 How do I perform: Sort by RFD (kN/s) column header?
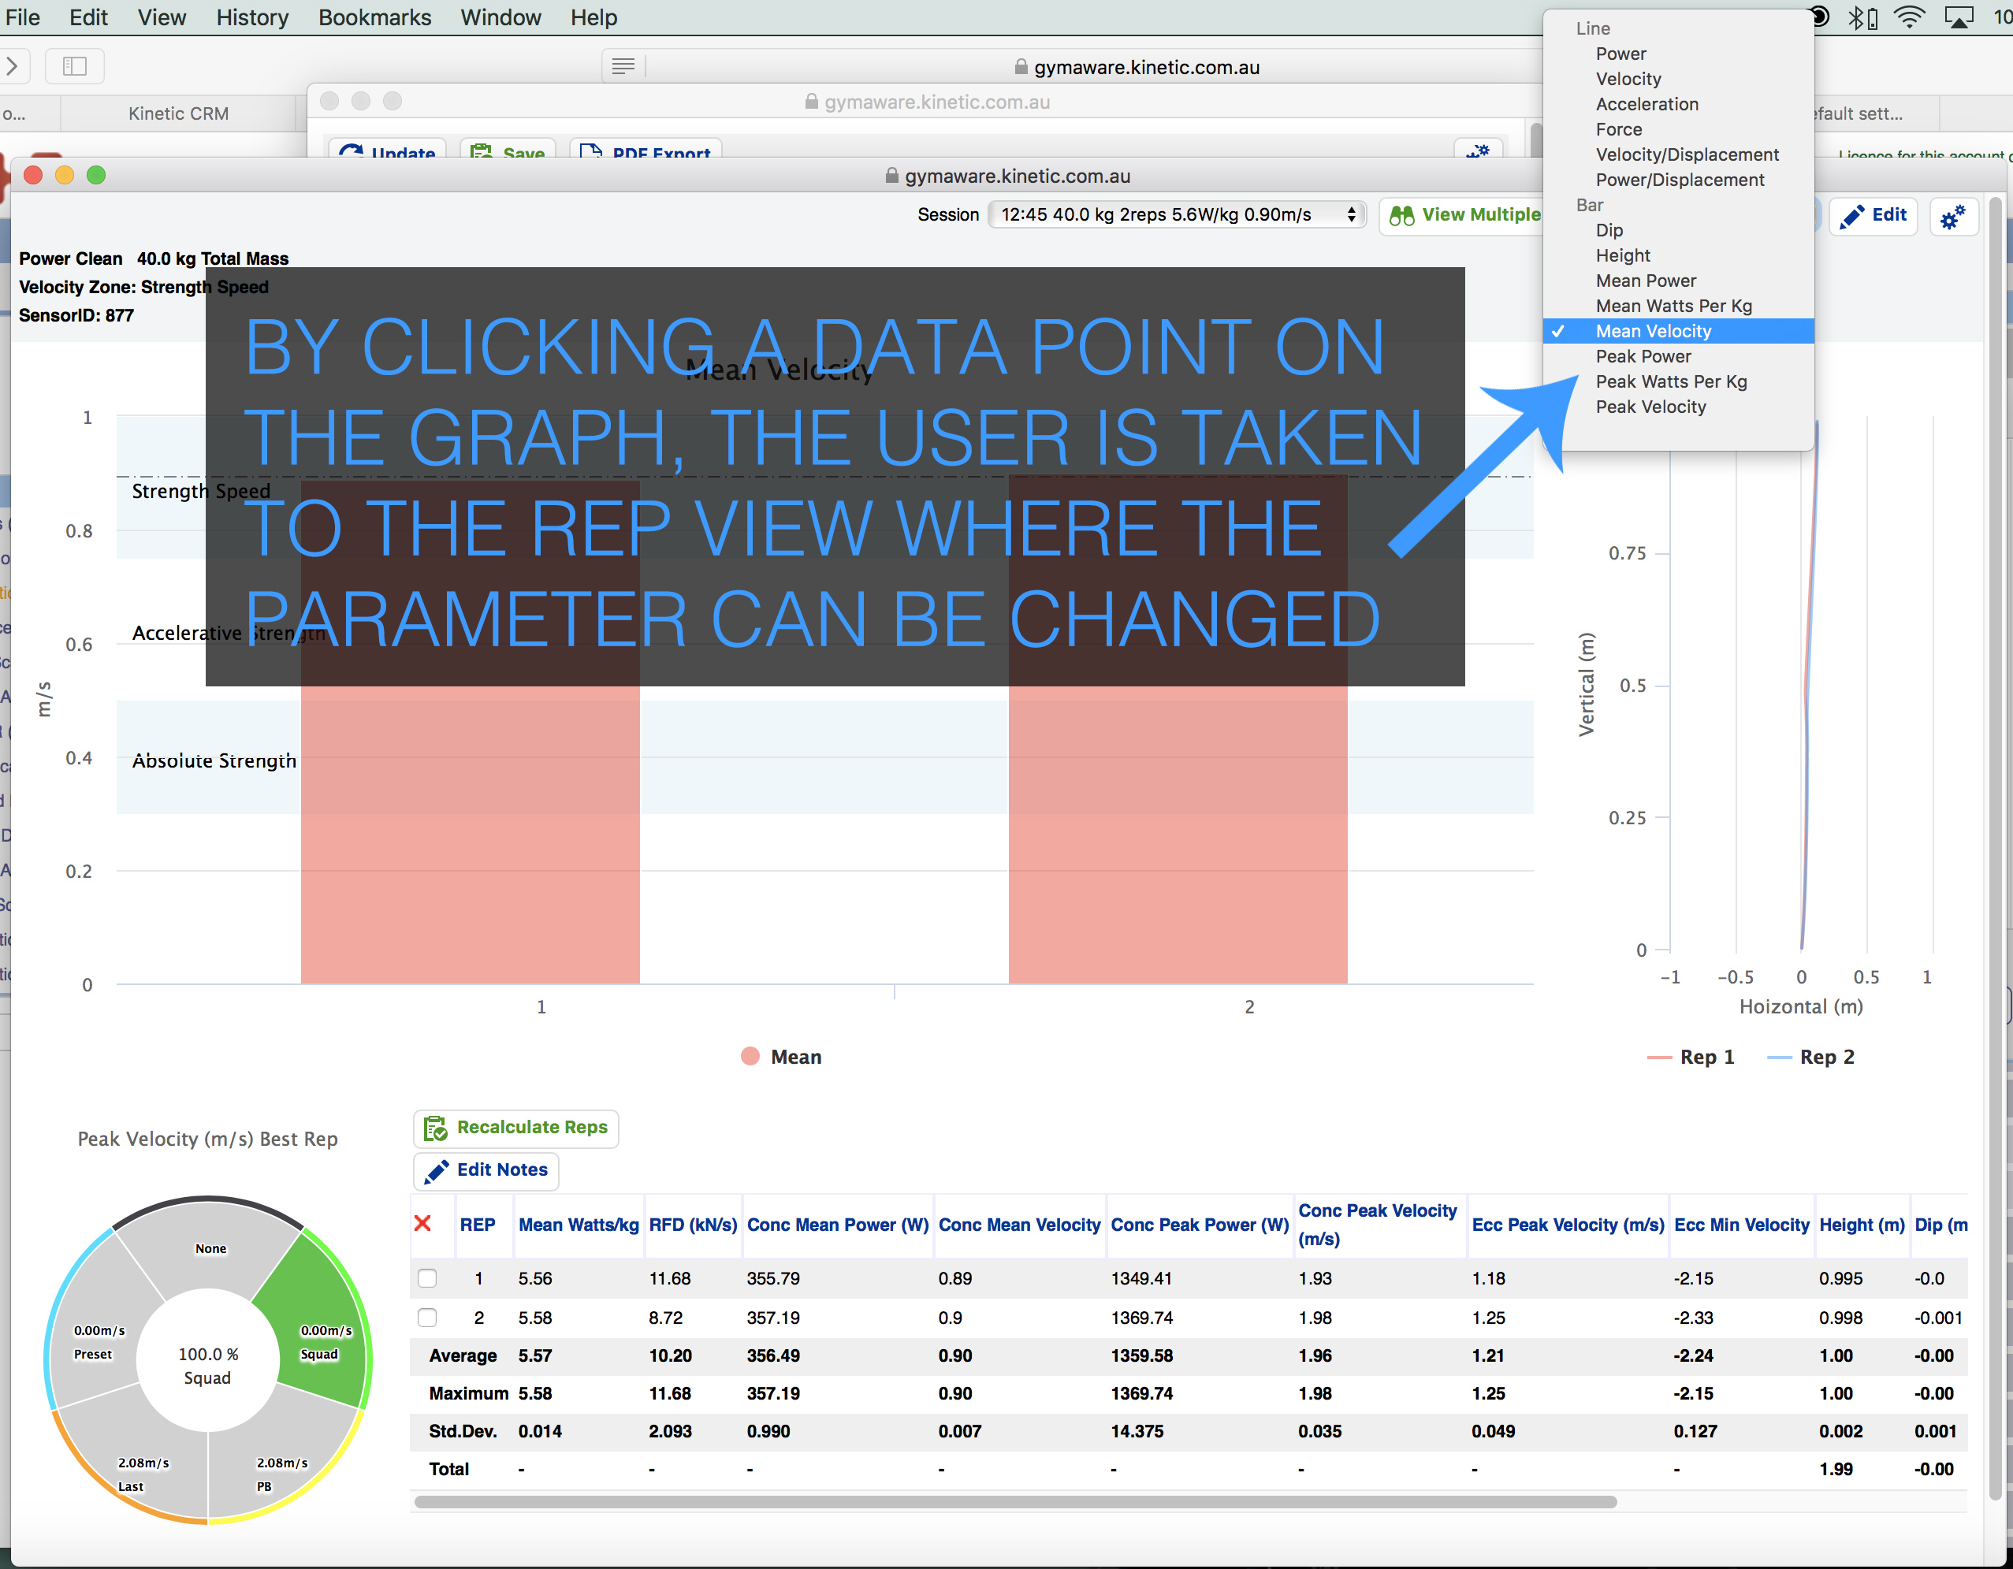[x=693, y=1225]
